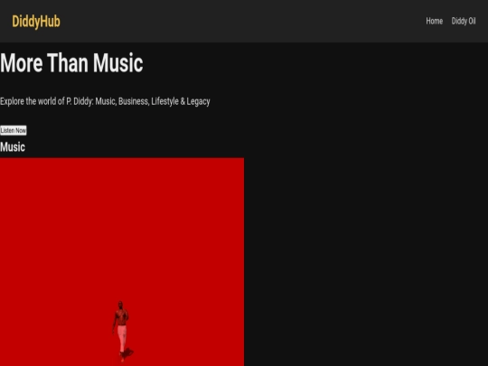Click the Listen Now button

(x=14, y=130)
